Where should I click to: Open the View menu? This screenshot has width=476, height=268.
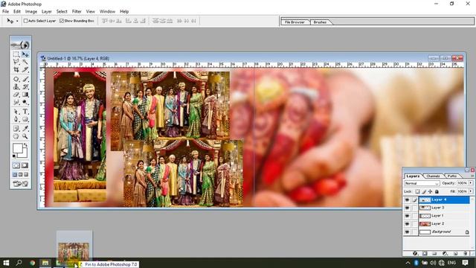pyautogui.click(x=91, y=11)
